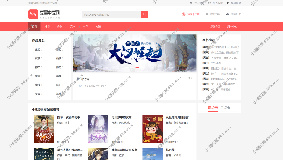283x160 pixels.
Task: Open the 专题 navigation item
Action: [x=98, y=27]
